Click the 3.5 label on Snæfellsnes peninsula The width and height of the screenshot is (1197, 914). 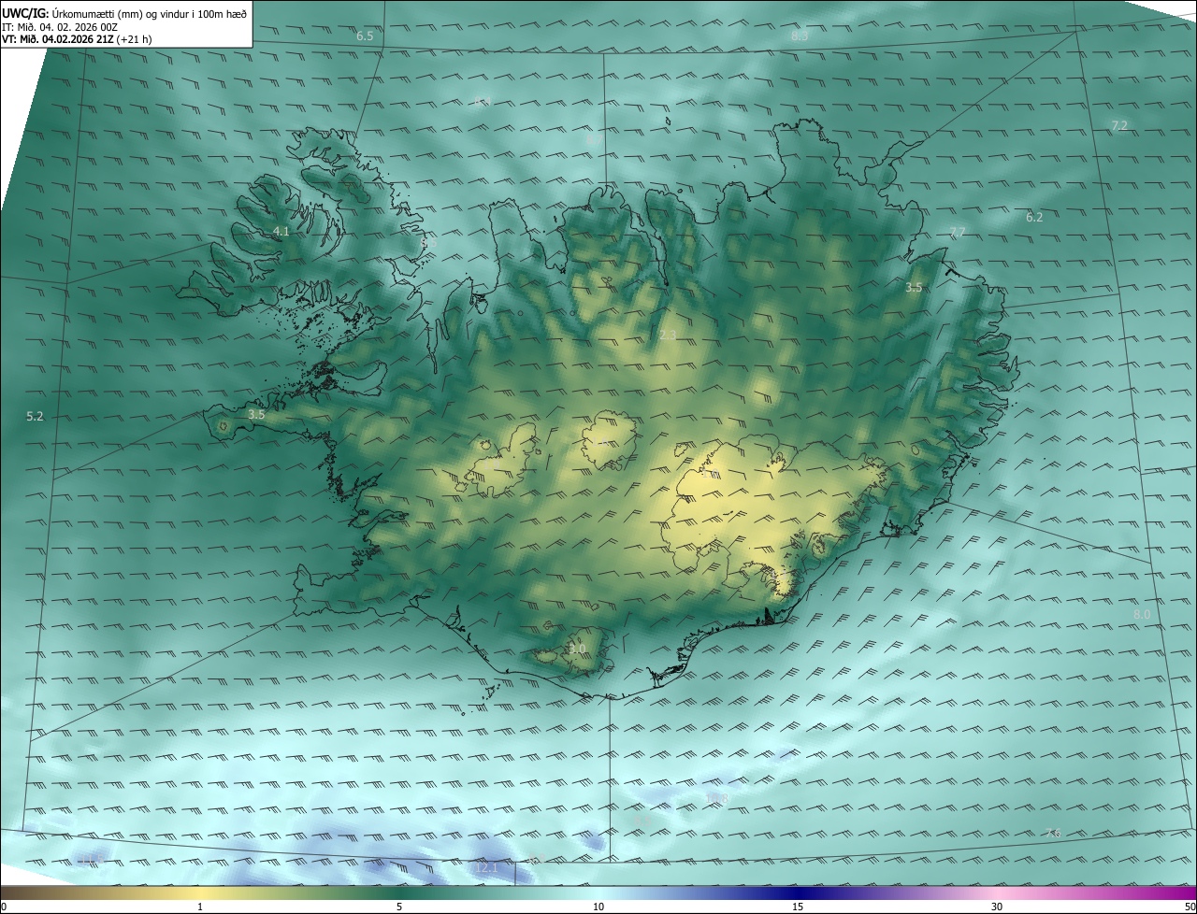[x=256, y=413]
